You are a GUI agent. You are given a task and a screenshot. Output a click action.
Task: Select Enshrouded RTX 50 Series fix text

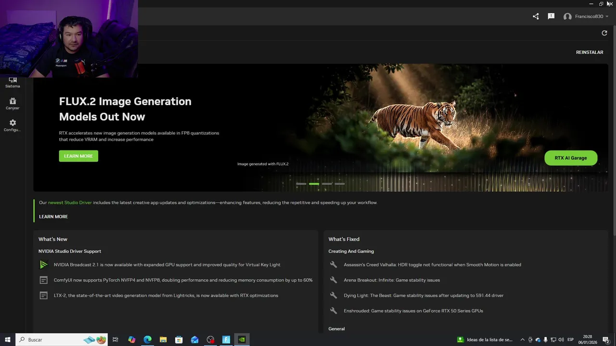(413, 311)
